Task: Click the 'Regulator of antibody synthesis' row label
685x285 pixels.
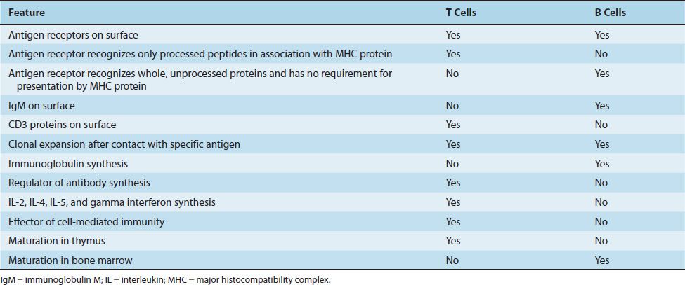Action: (x=79, y=183)
